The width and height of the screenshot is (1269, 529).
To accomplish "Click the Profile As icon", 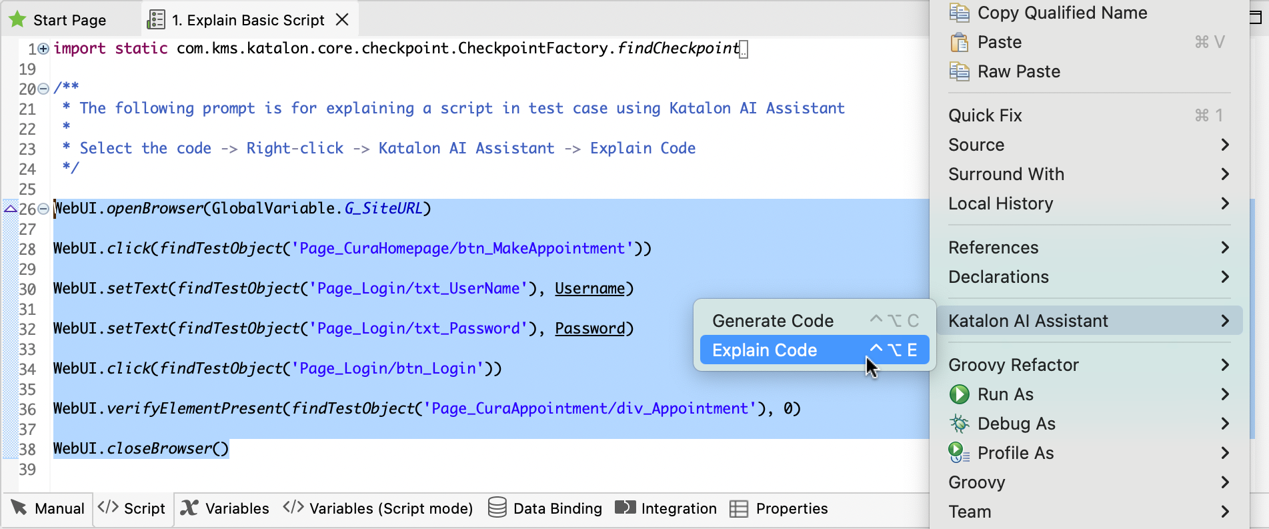I will (959, 453).
